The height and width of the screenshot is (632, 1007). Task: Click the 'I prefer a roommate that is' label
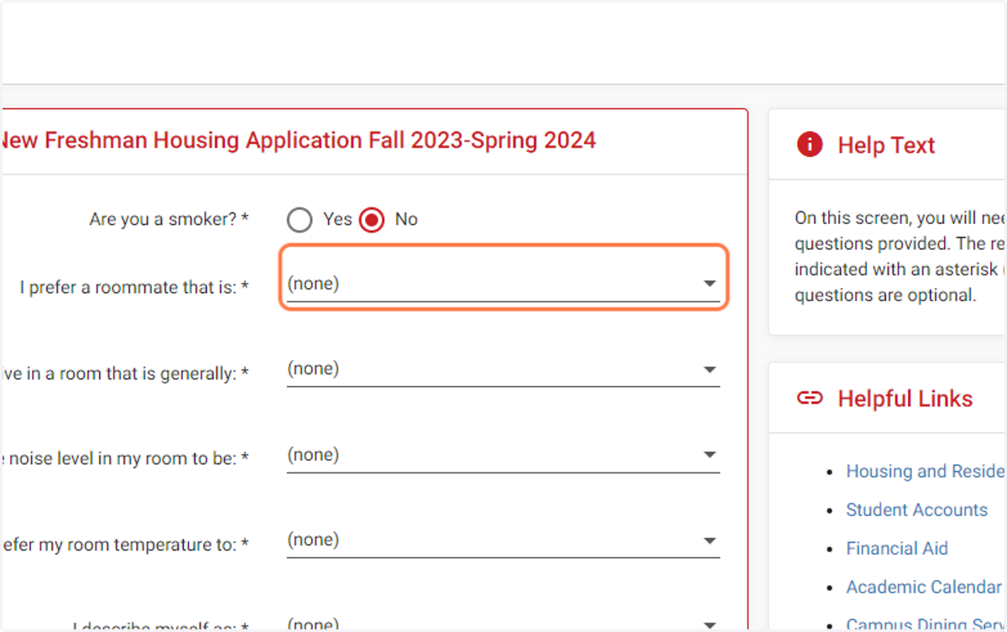(134, 288)
